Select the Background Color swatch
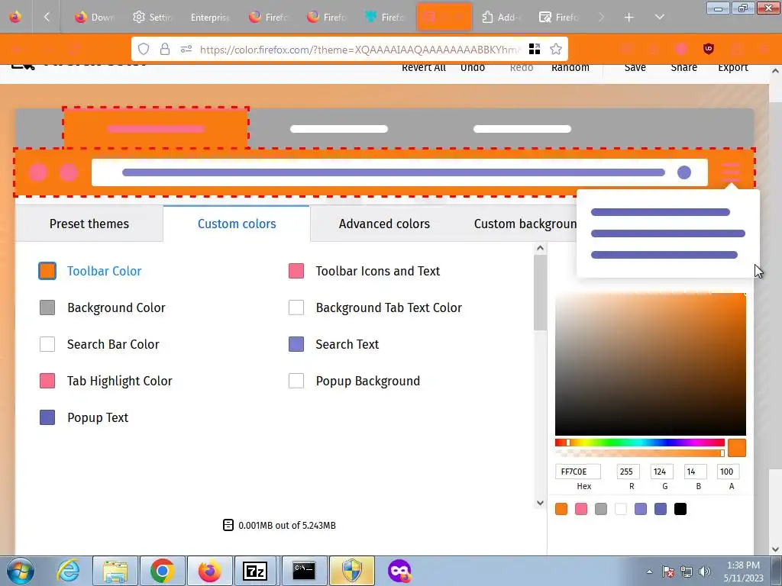Screen dimensions: 782x586 pyautogui.click(x=47, y=307)
